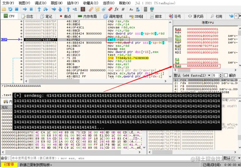Open the Variables hash icon
The width and height of the screenshot is (241, 167).
click(x=123, y=9)
